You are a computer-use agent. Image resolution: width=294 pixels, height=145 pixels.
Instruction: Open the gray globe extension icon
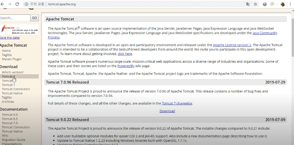pos(265,4)
